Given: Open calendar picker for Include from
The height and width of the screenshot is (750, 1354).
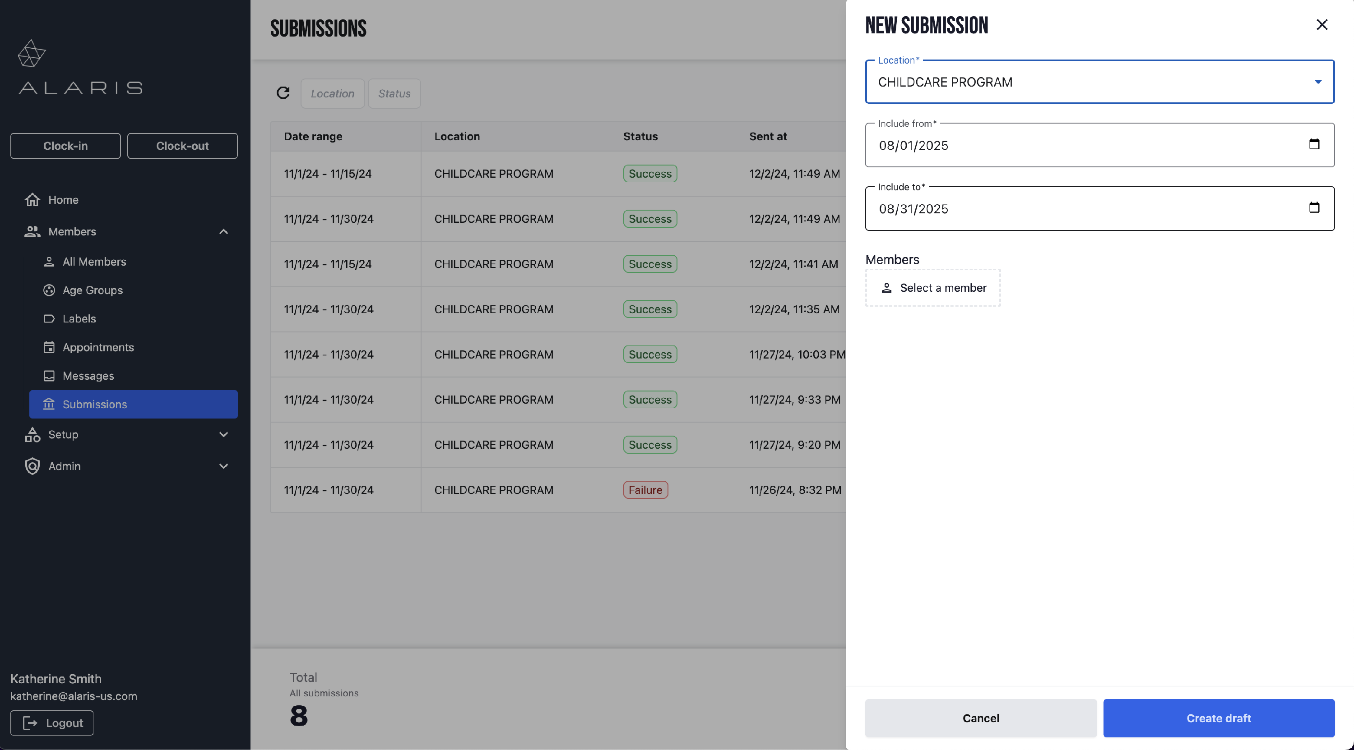Looking at the screenshot, I should (1313, 144).
